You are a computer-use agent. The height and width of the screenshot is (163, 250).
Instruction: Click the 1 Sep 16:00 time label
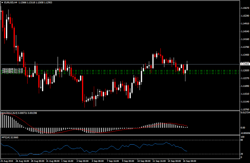click(67, 161)
